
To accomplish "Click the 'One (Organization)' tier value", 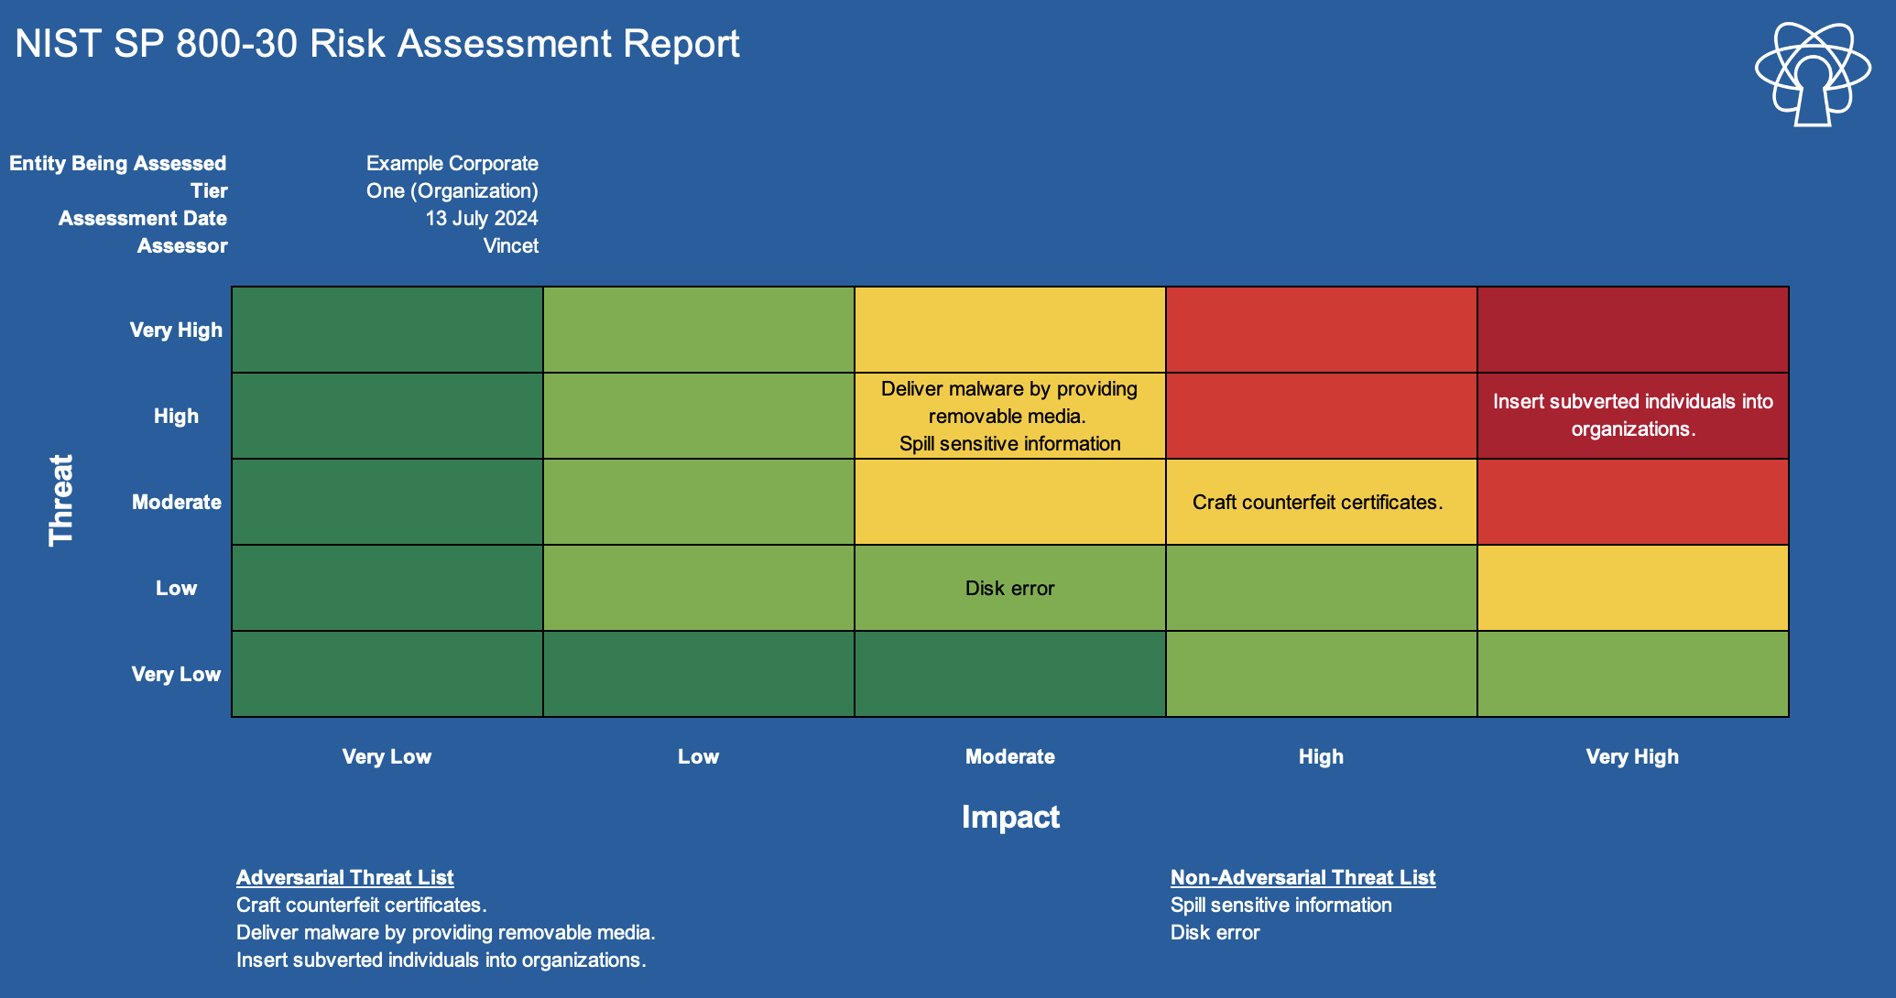I will 452,190.
